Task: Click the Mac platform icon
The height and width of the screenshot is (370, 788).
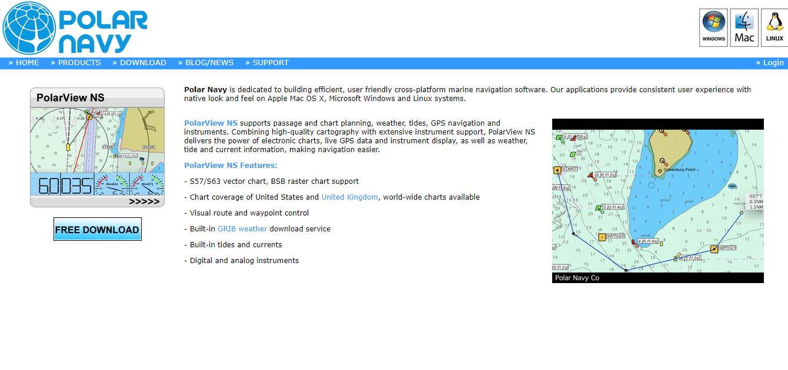Action: (x=744, y=26)
